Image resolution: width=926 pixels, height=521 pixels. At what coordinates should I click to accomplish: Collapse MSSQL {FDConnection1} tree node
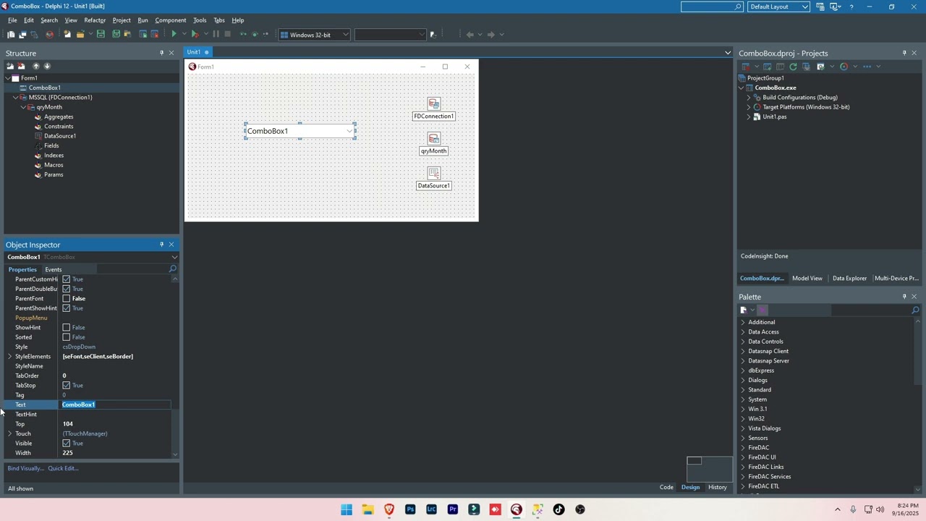[16, 97]
